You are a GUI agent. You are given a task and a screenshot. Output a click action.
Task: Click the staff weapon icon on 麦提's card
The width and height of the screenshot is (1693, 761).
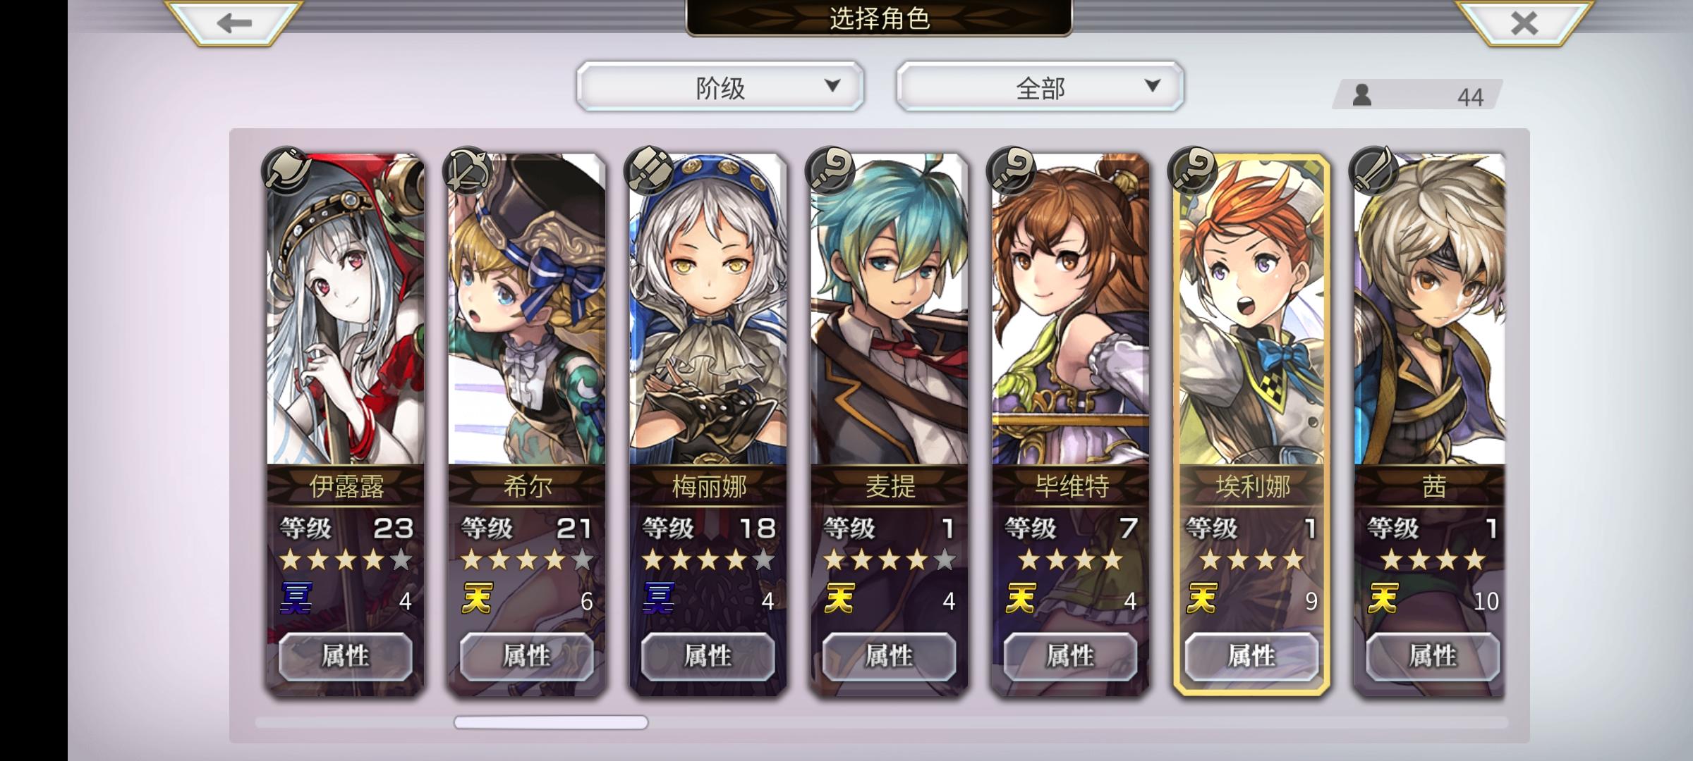(x=830, y=171)
